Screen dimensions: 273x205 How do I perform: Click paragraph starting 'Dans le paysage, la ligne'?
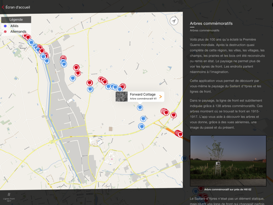(226, 114)
